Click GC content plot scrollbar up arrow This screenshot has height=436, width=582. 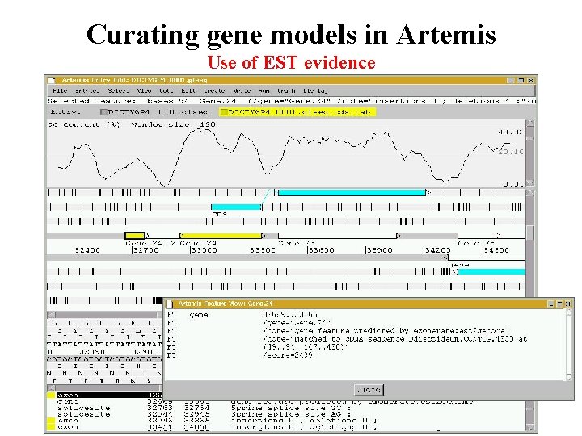(530, 123)
